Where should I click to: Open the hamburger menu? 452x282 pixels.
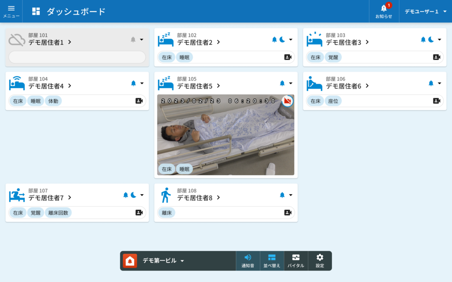(11, 11)
